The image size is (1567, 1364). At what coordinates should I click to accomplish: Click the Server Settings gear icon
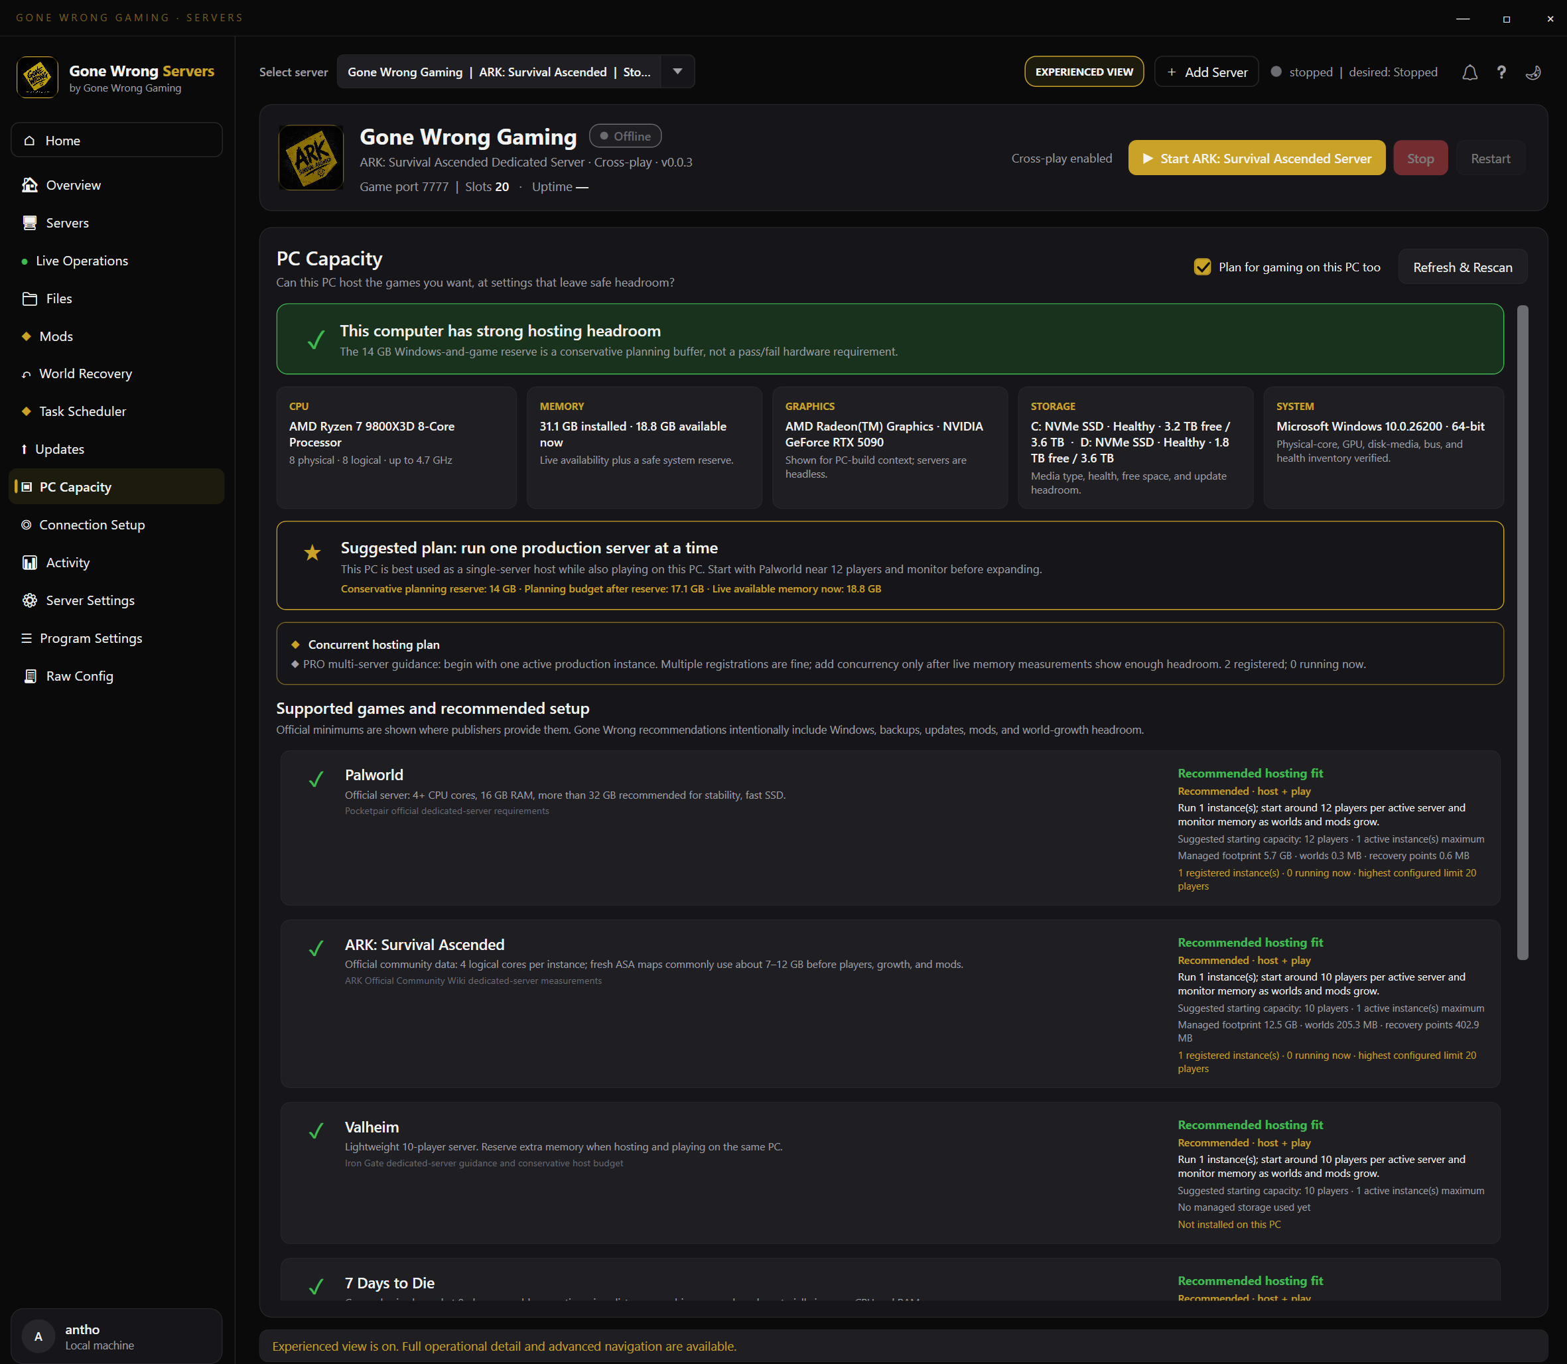tap(30, 600)
